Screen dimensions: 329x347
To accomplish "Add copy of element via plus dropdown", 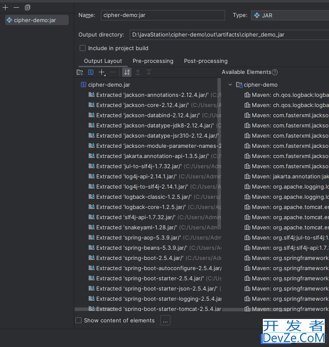I will (x=102, y=72).
